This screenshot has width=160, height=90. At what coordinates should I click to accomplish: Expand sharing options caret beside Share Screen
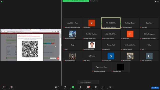76,87
